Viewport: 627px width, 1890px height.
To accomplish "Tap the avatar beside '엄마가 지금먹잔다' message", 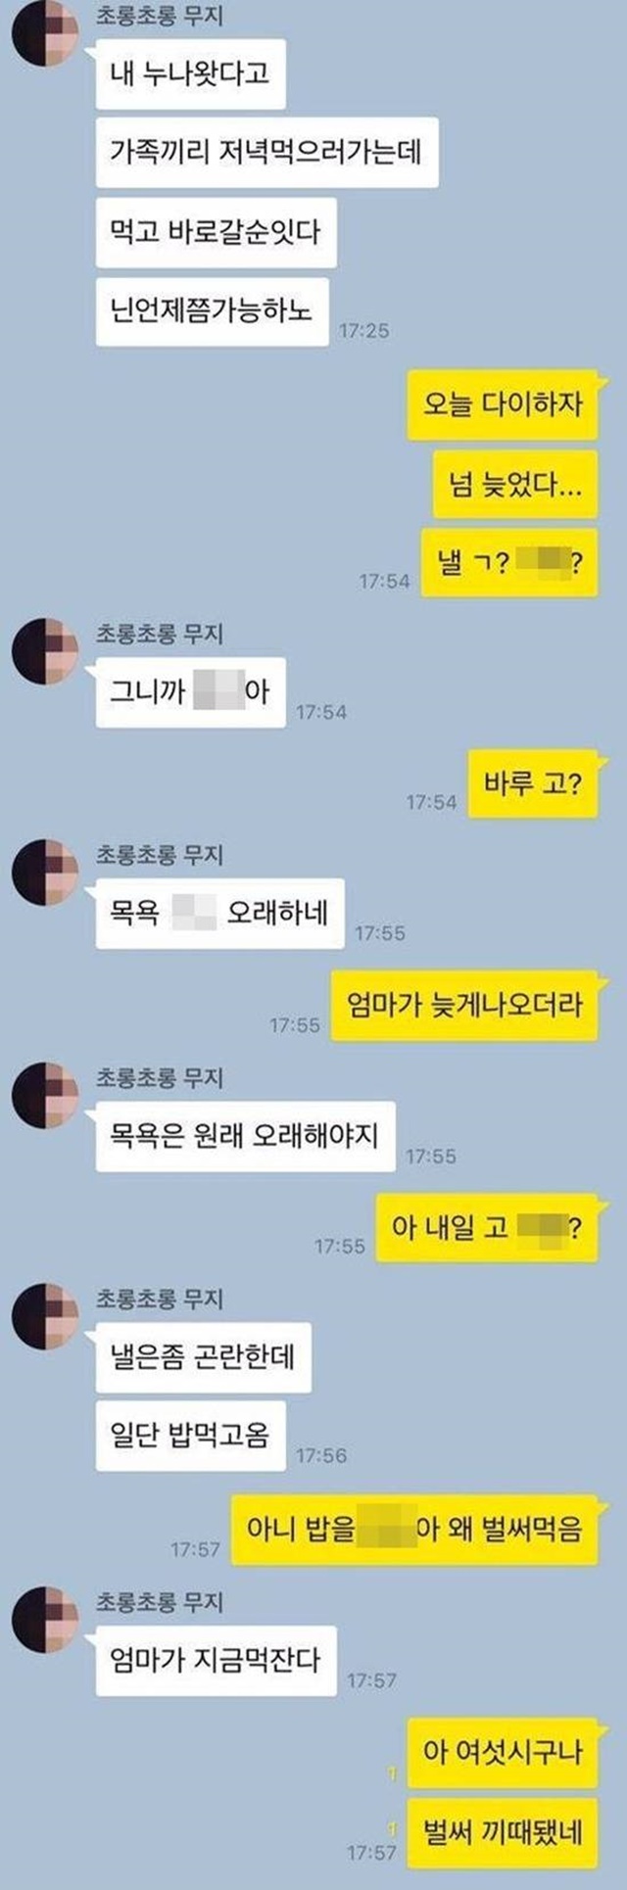I will [44, 1621].
